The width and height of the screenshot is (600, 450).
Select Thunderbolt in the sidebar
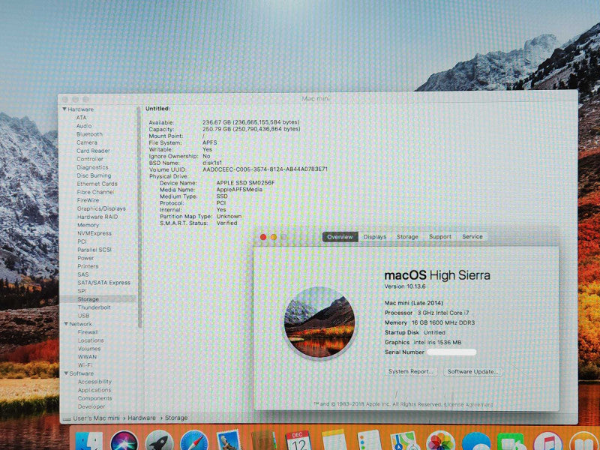click(94, 307)
